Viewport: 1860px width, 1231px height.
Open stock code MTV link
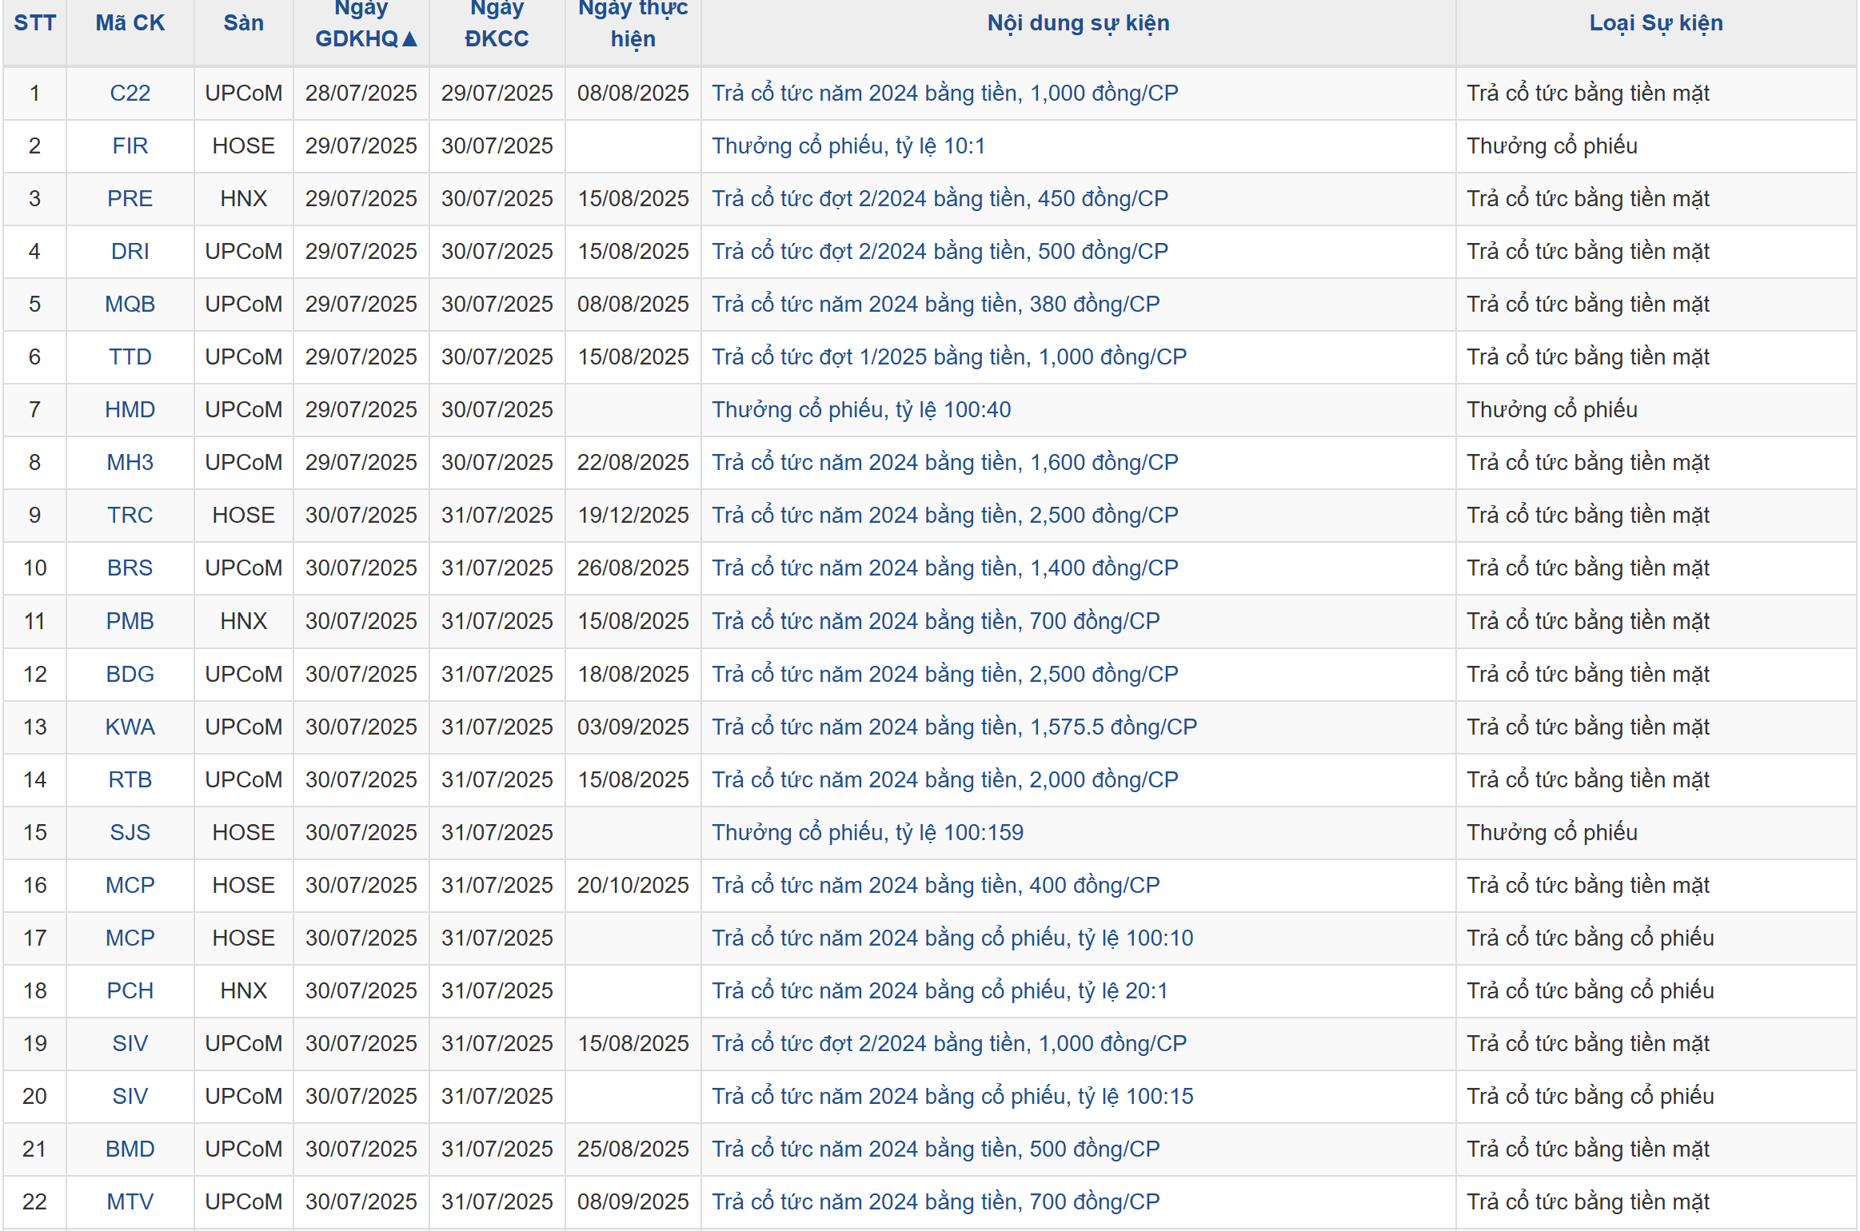point(130,1202)
